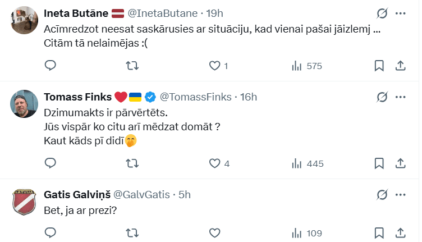Reply to Tomass Finks' tweet
Image resolution: width=422 pixels, height=242 pixels.
[x=51, y=164]
